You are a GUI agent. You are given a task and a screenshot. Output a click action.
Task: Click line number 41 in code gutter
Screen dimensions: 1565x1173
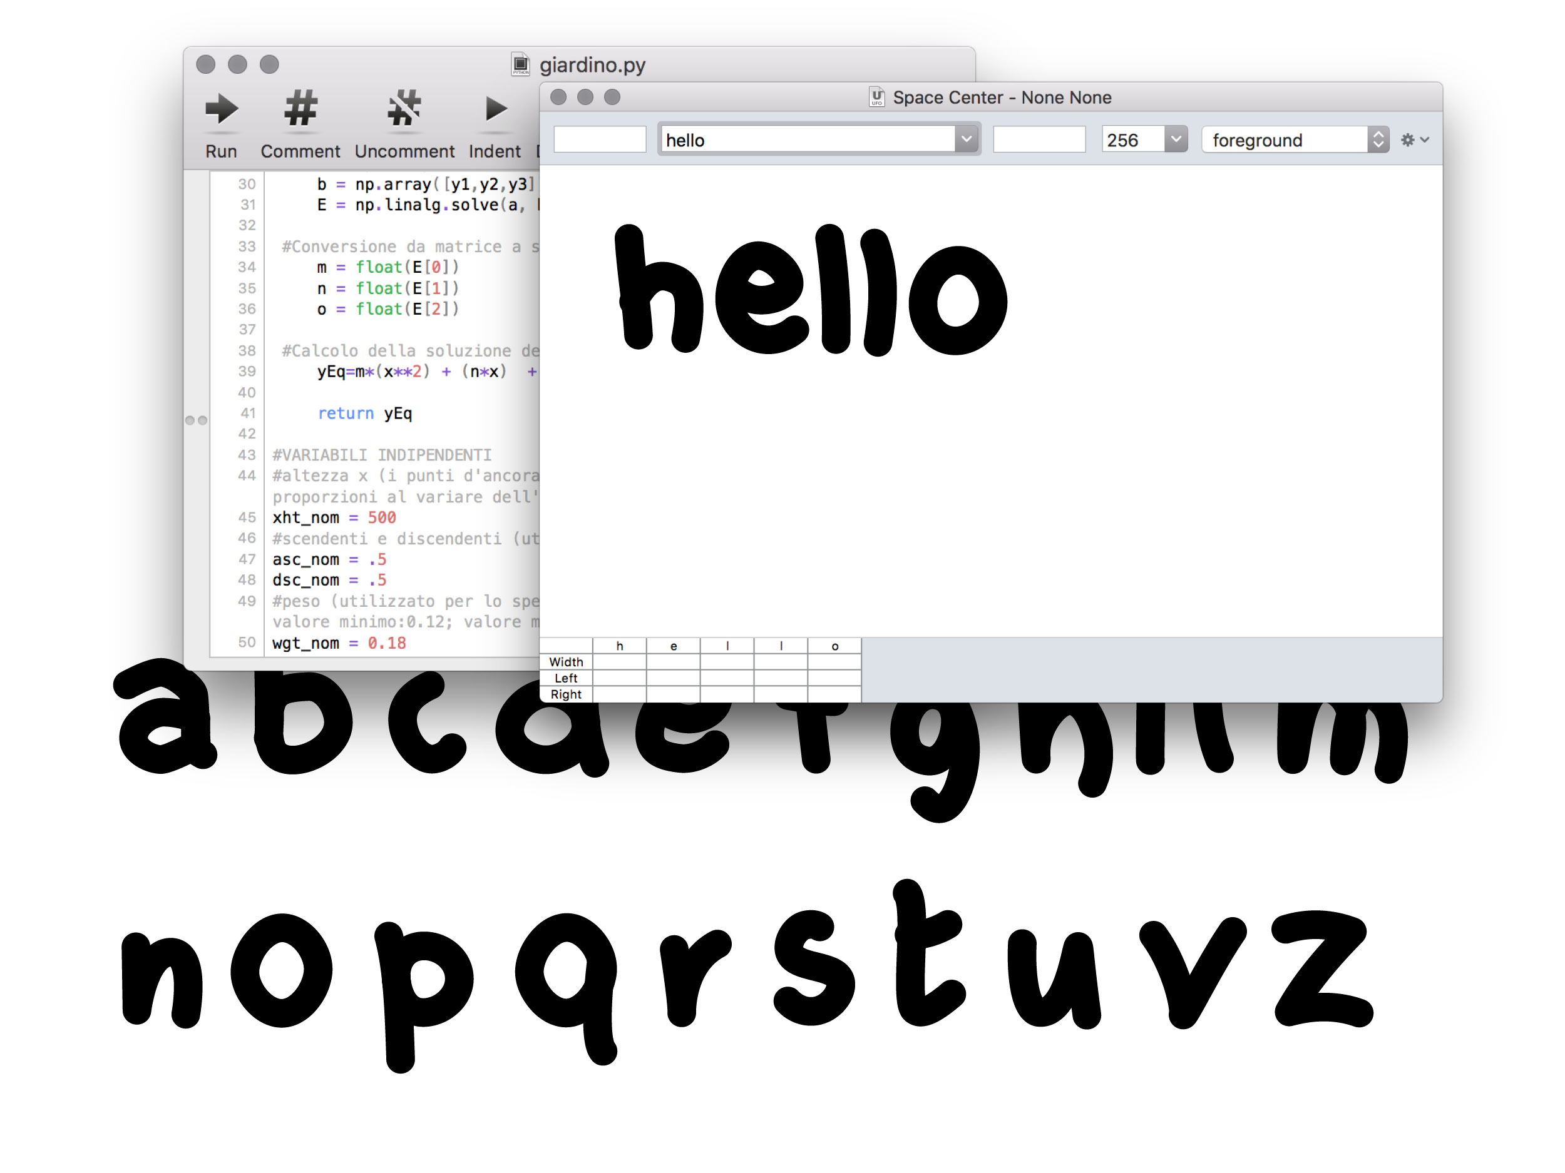[248, 413]
